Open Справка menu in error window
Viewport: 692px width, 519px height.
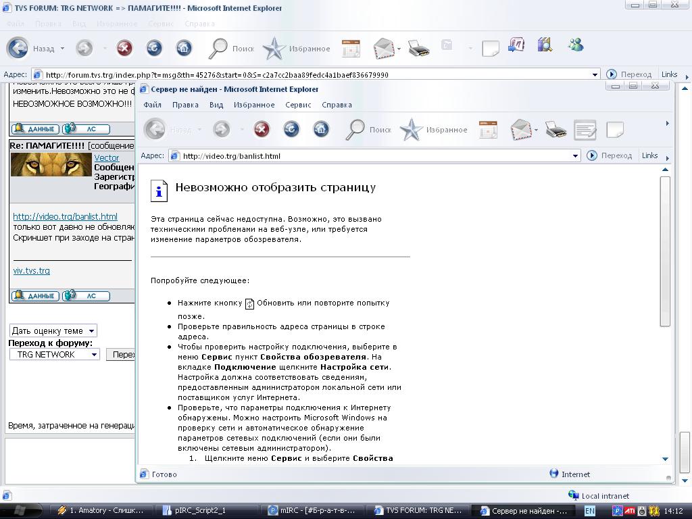point(337,105)
